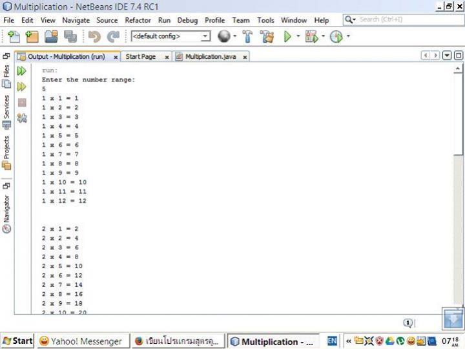
Task: Open dropdown arrow next to Profile icon
Action: pyautogui.click(x=348, y=36)
